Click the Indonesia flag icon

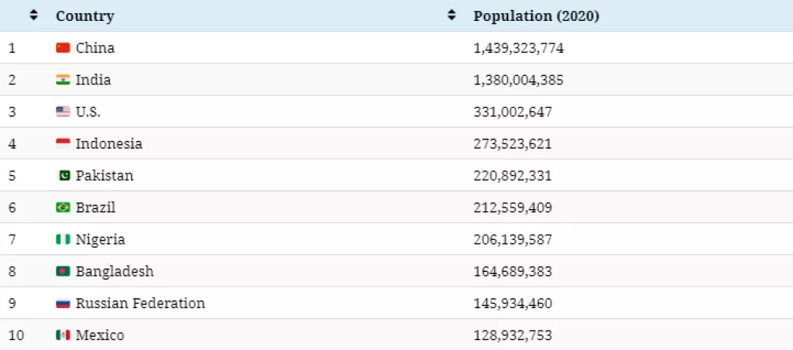point(63,143)
